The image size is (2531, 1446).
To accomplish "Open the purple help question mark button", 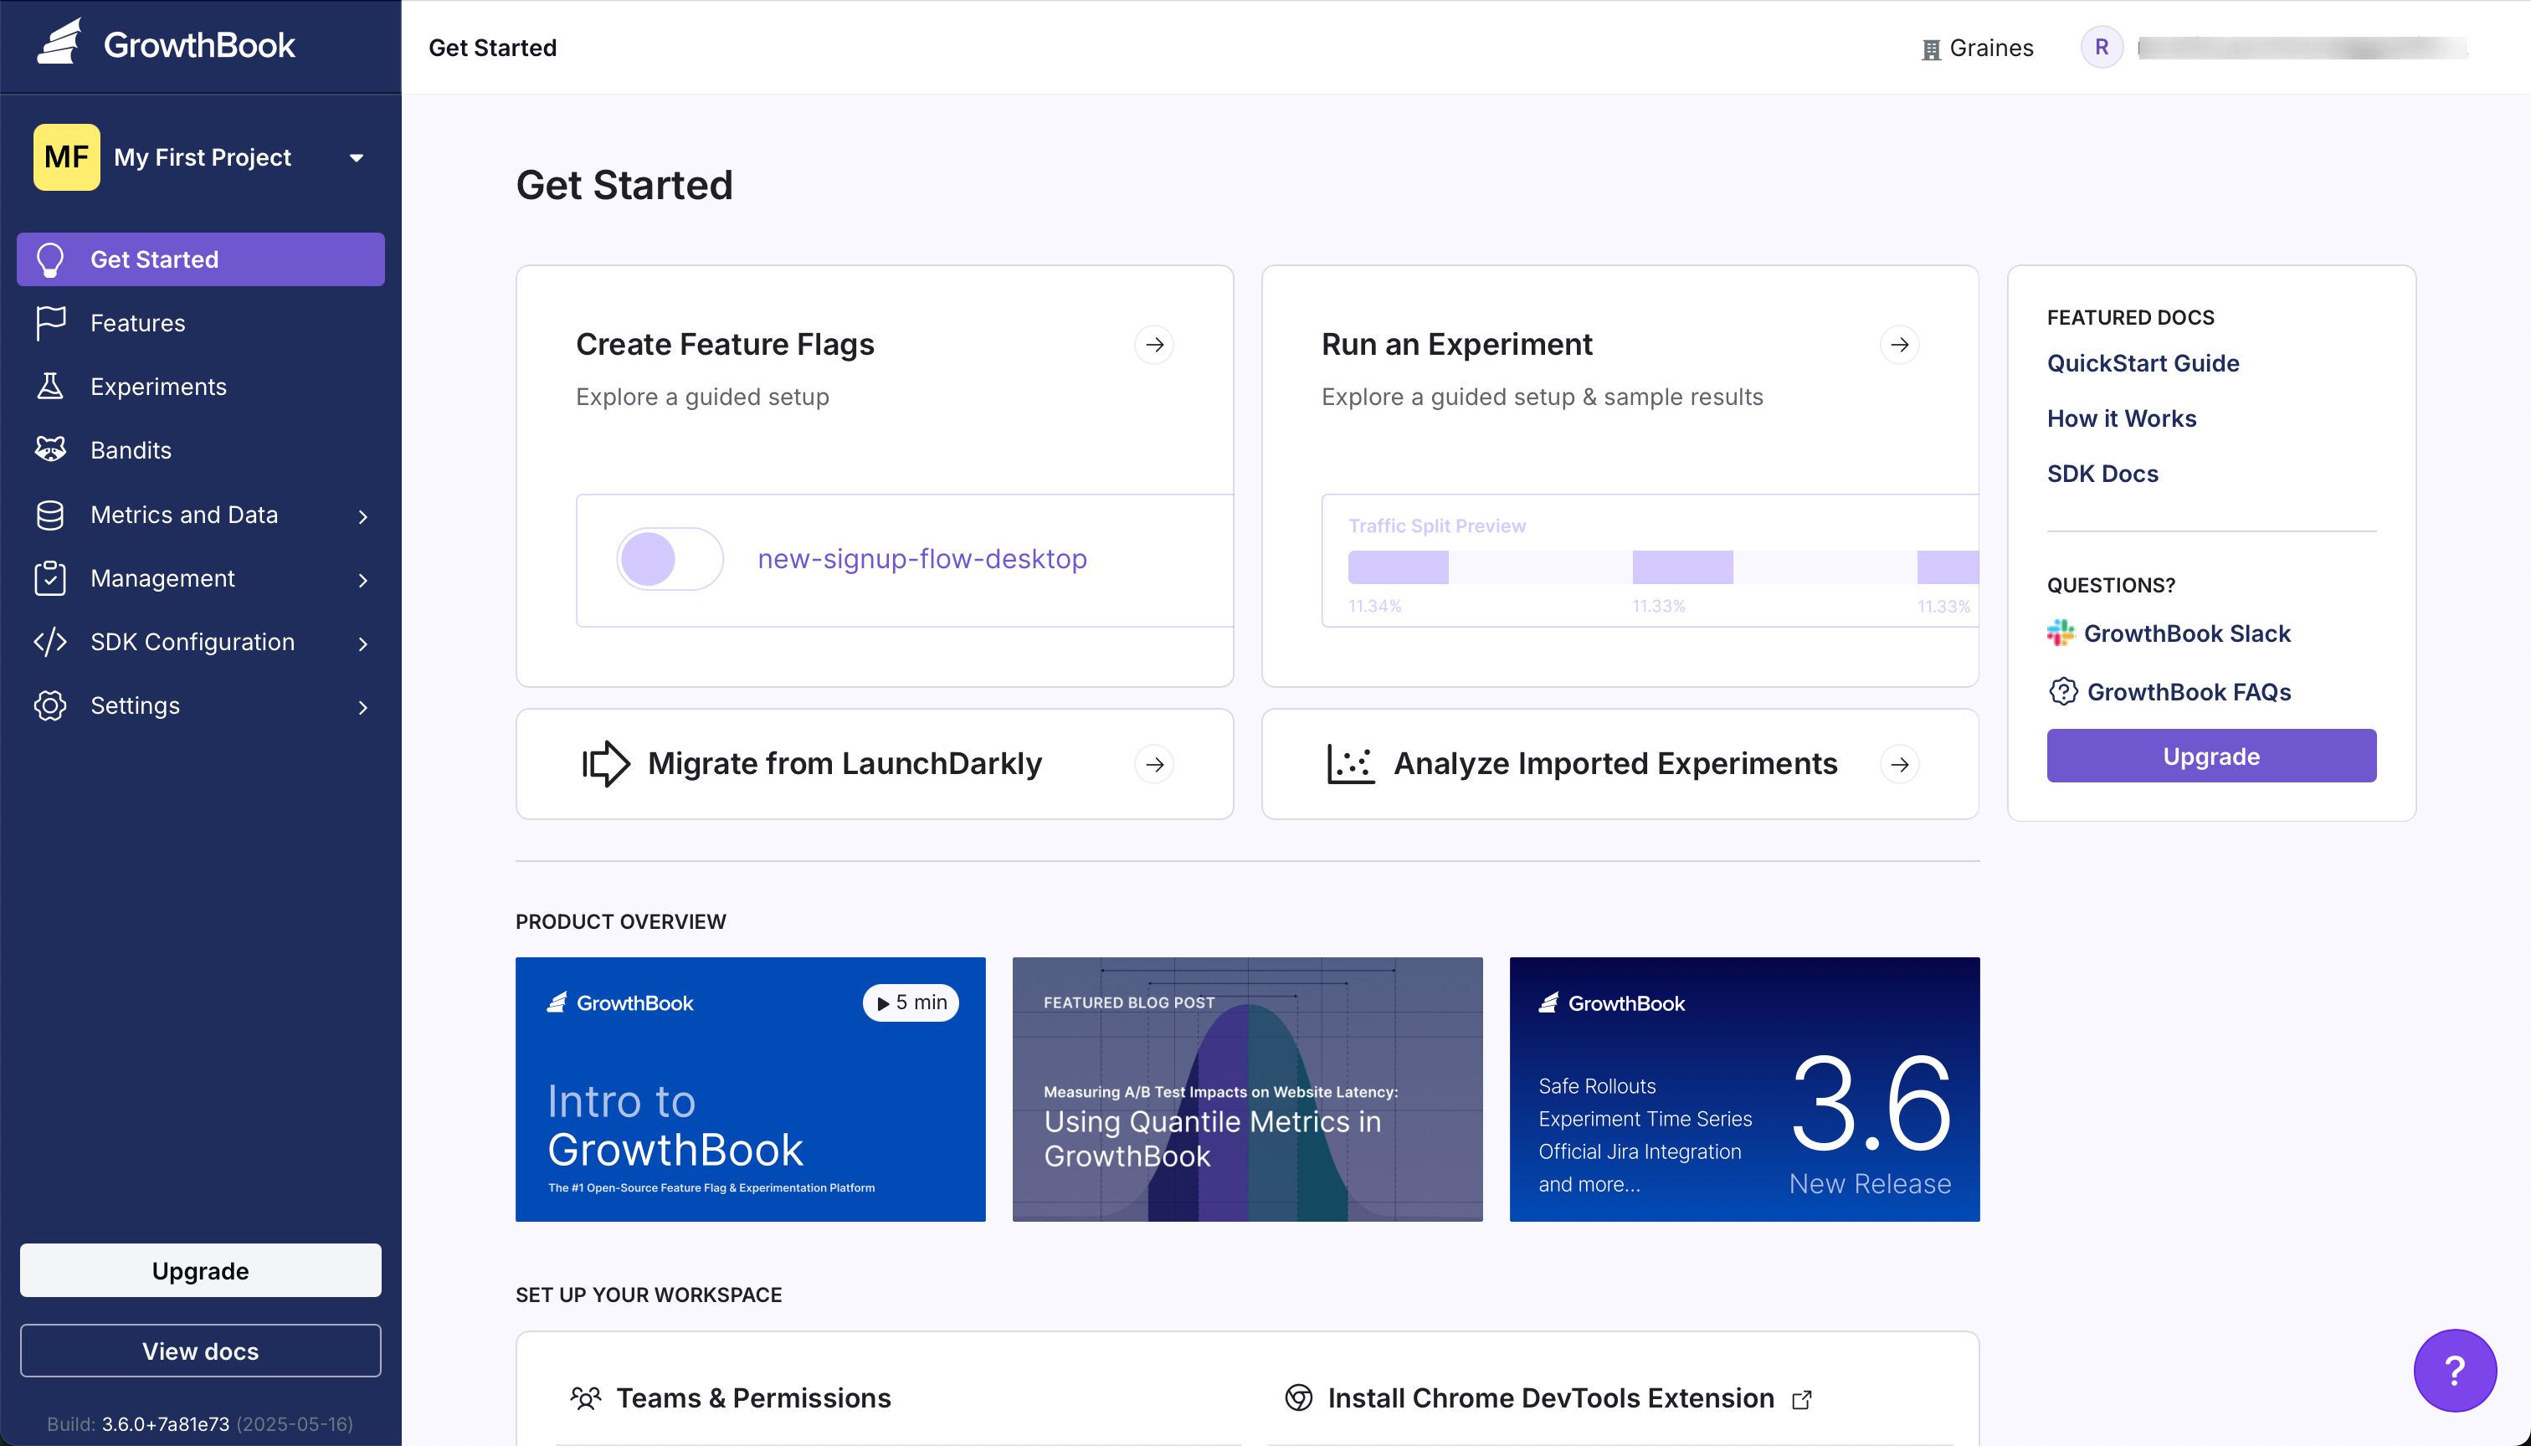I will 2455,1370.
